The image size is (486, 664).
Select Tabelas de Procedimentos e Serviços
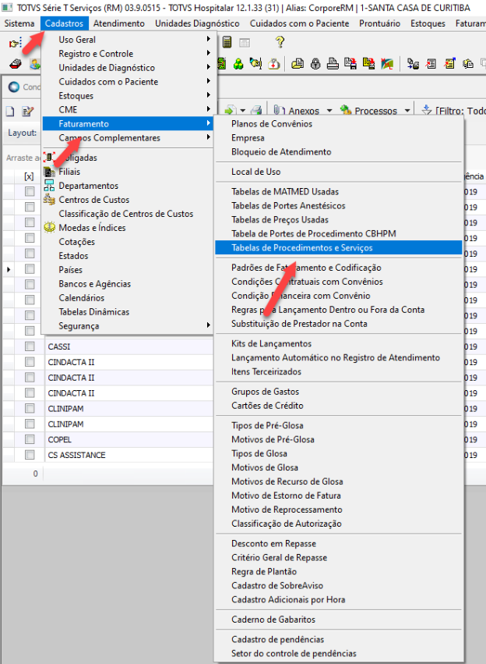pos(338,247)
